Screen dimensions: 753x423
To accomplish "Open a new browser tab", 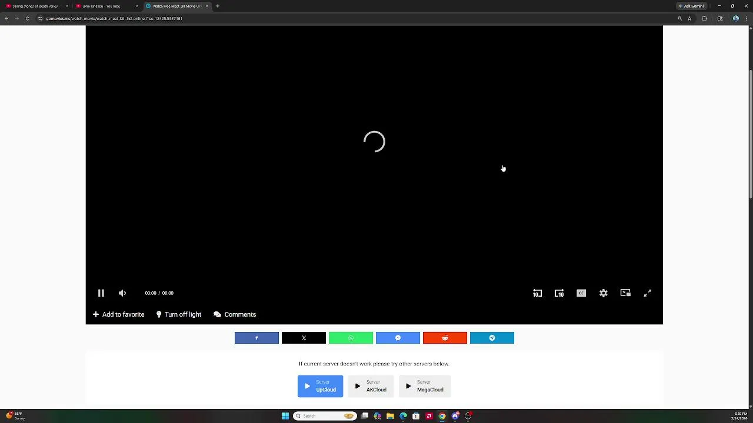I will click(x=218, y=6).
